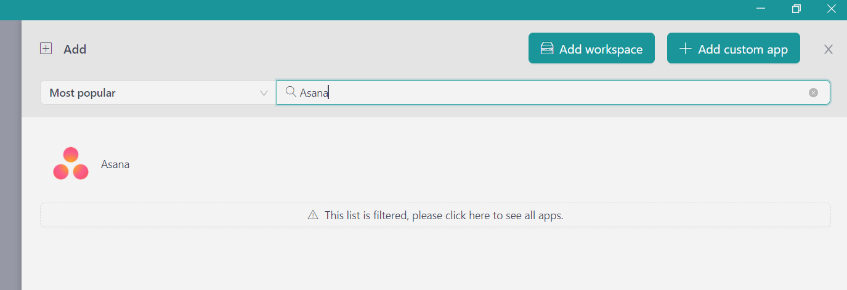The height and width of the screenshot is (290, 847).
Task: Click here to see all apps
Action: point(444,215)
